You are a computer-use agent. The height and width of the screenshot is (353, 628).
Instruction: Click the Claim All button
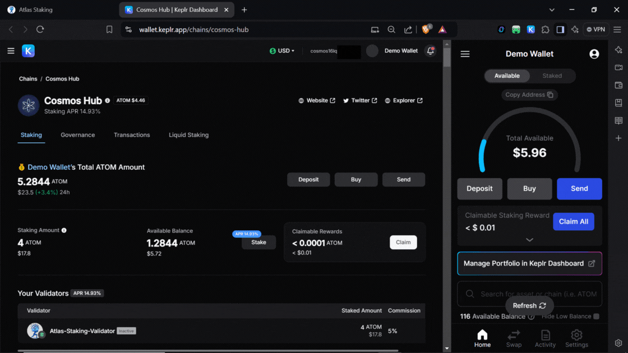coord(573,221)
